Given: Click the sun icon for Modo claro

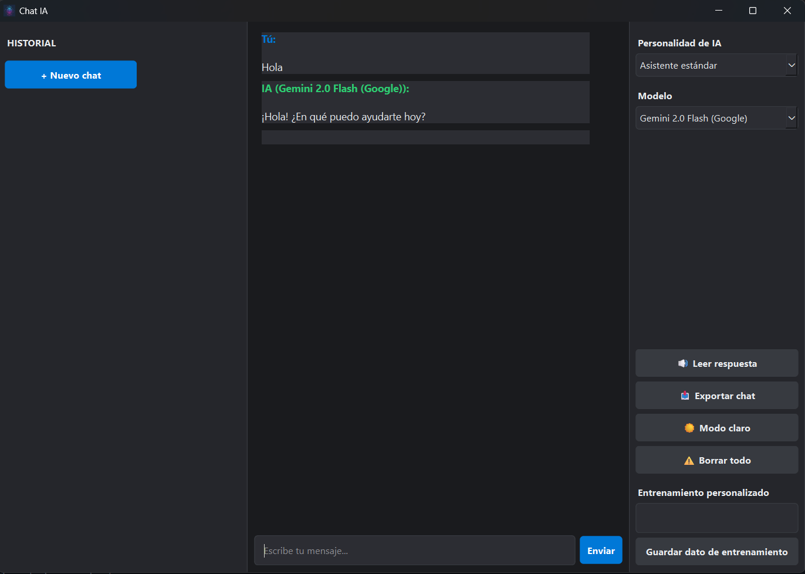Looking at the screenshot, I should tap(689, 428).
